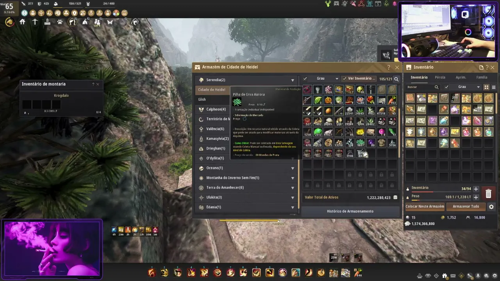Select the Glish warehouse
Image resolution: width=500 pixels, height=281 pixels.
click(x=213, y=100)
